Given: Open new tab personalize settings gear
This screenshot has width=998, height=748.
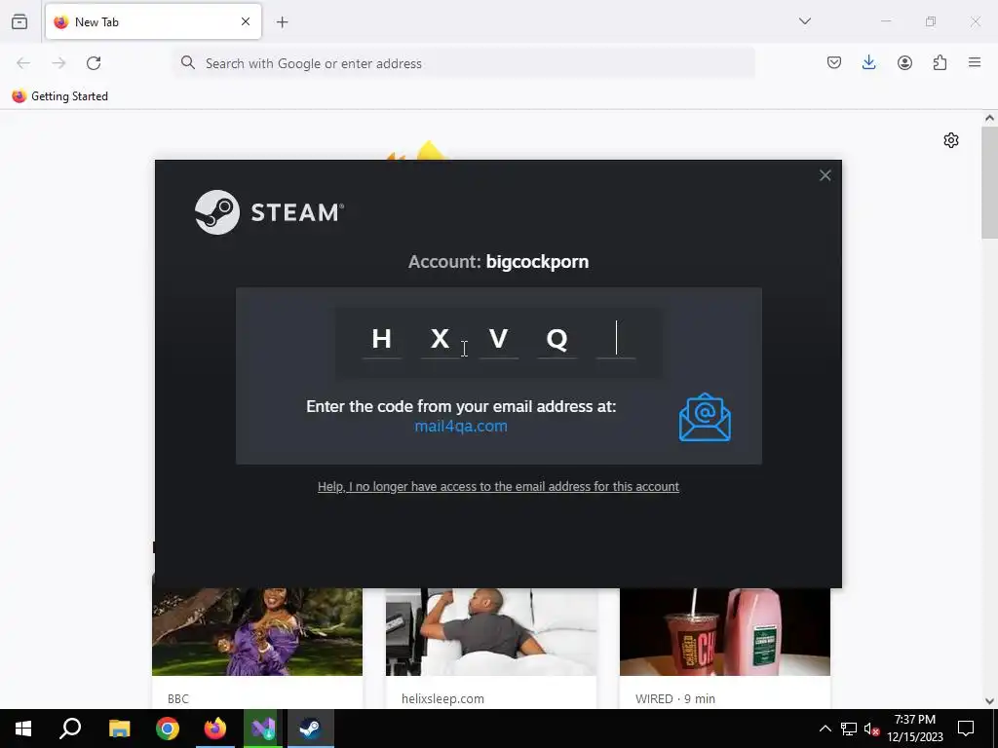Looking at the screenshot, I should tap(951, 140).
